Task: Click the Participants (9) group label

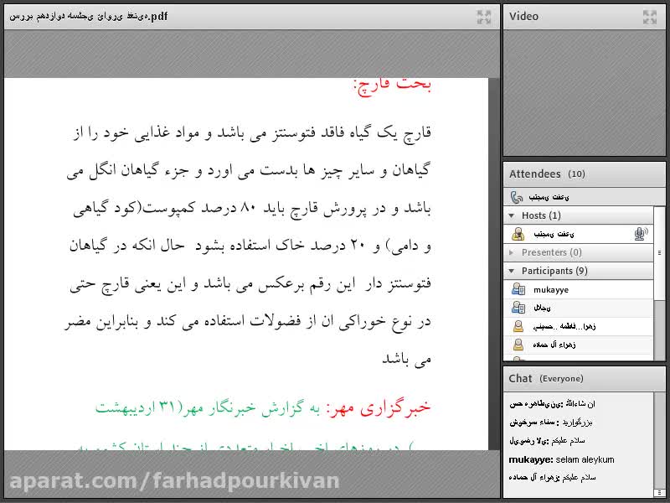Action: tap(554, 271)
